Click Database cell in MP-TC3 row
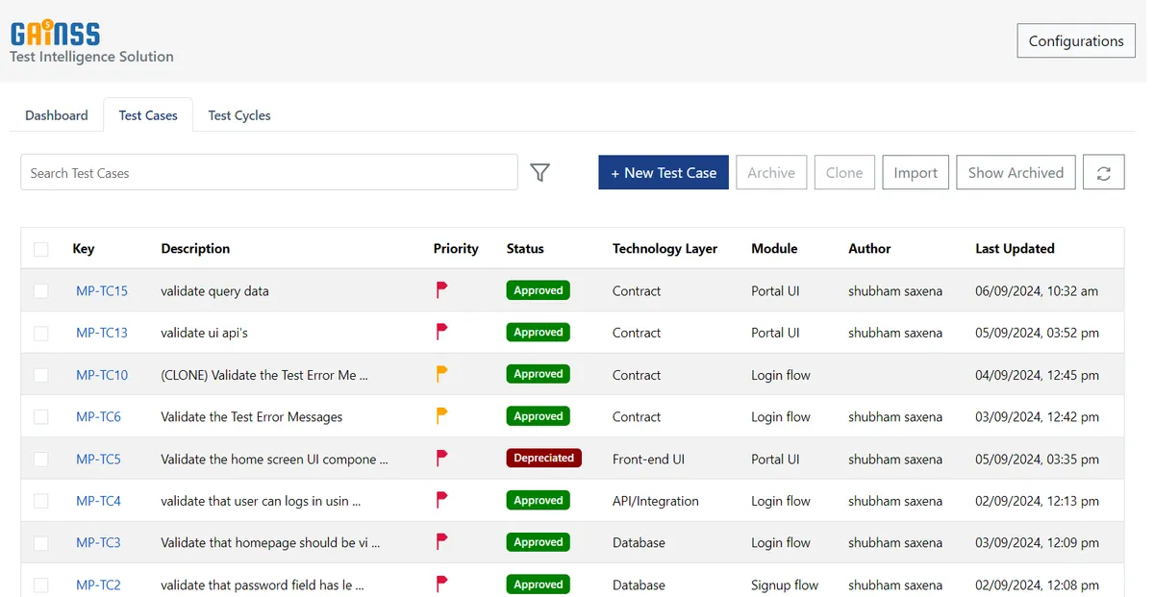 pos(639,543)
